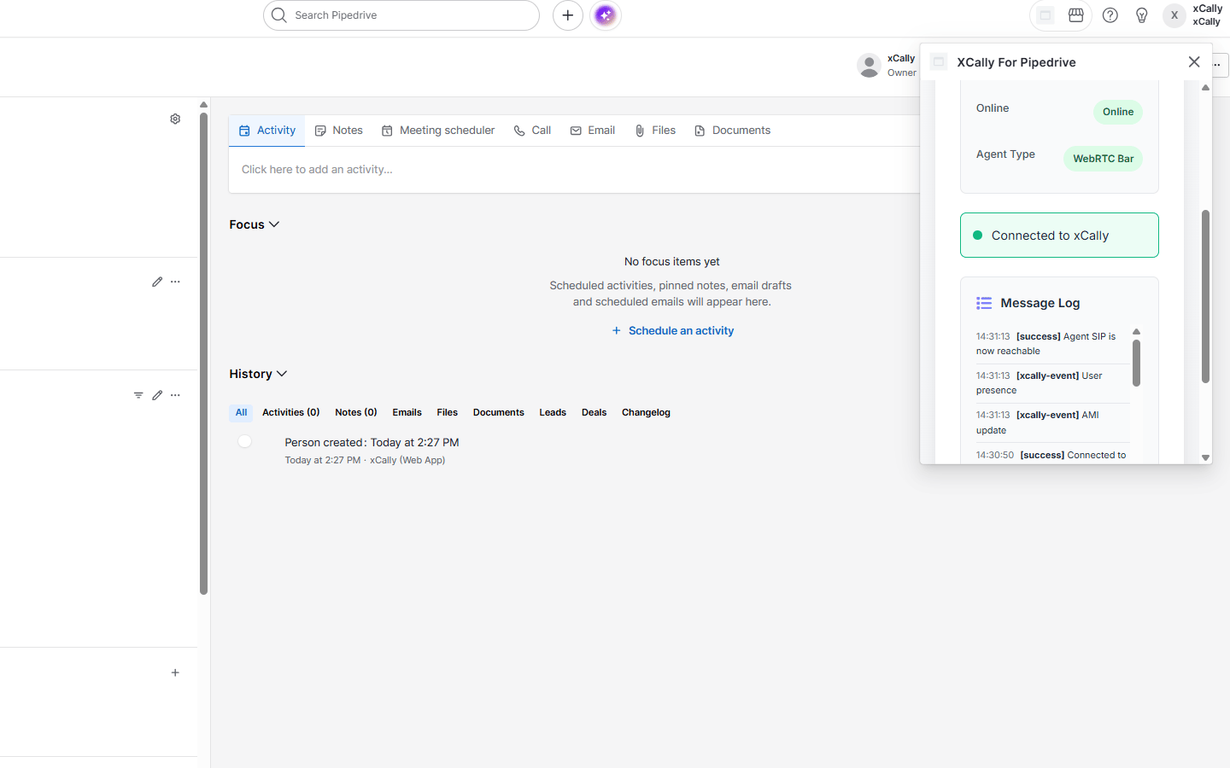
Task: Click 'Agent SIP is now reachable' log entry
Action: (x=1052, y=344)
